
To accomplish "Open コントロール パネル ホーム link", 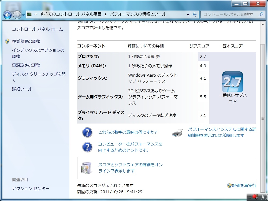I will (x=38, y=29).
